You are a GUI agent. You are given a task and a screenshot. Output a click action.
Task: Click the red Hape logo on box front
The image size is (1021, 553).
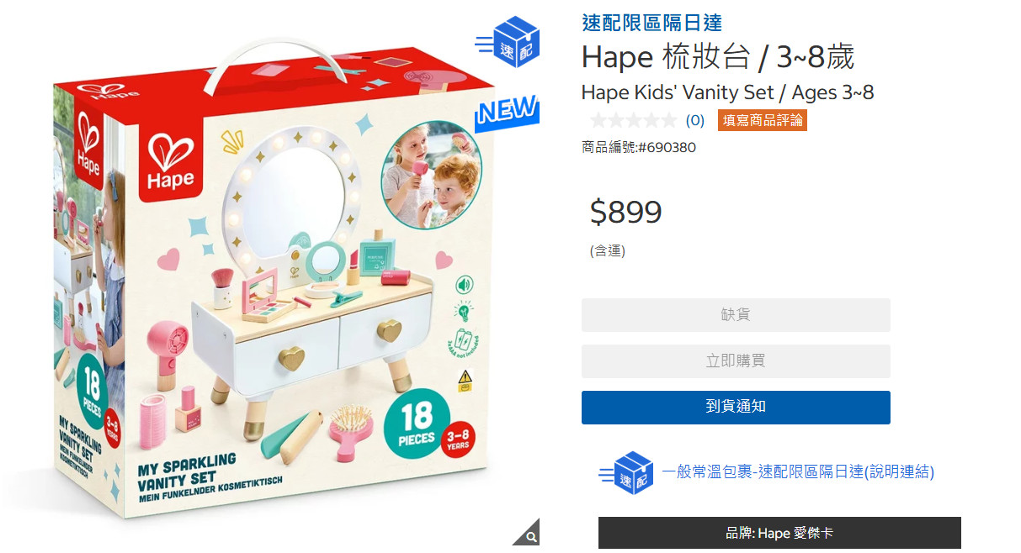tap(171, 160)
